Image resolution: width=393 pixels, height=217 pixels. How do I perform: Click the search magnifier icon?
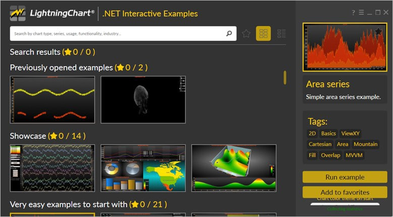(x=229, y=34)
